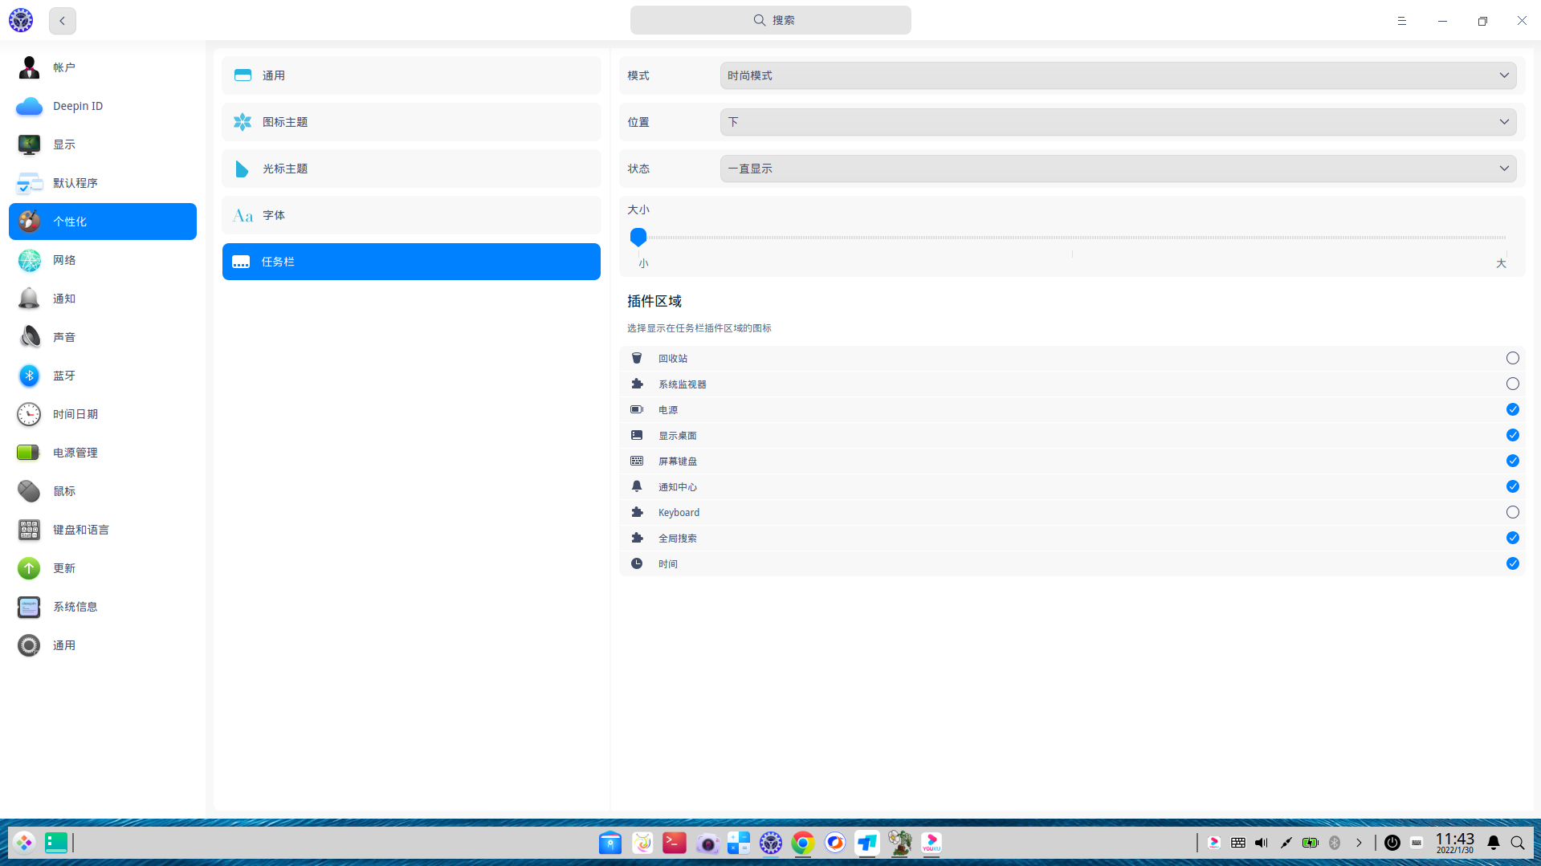Enable the 回收站 taskbar plugin
This screenshot has height=866, width=1541.
coord(1512,358)
